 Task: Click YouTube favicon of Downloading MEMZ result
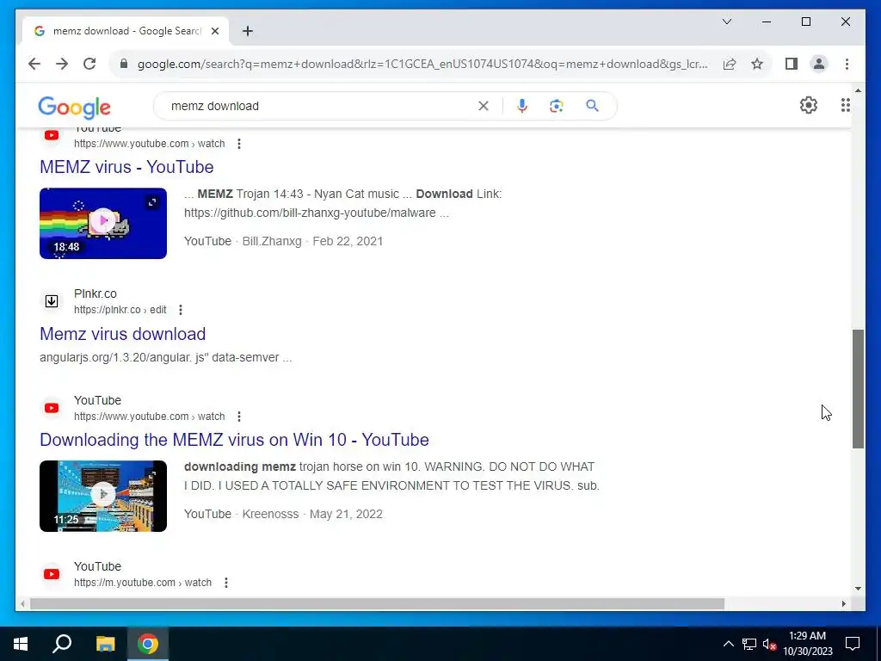[52, 408]
